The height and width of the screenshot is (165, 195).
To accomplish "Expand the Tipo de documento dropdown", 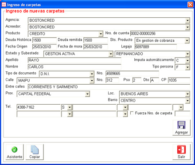I will (92, 74).
